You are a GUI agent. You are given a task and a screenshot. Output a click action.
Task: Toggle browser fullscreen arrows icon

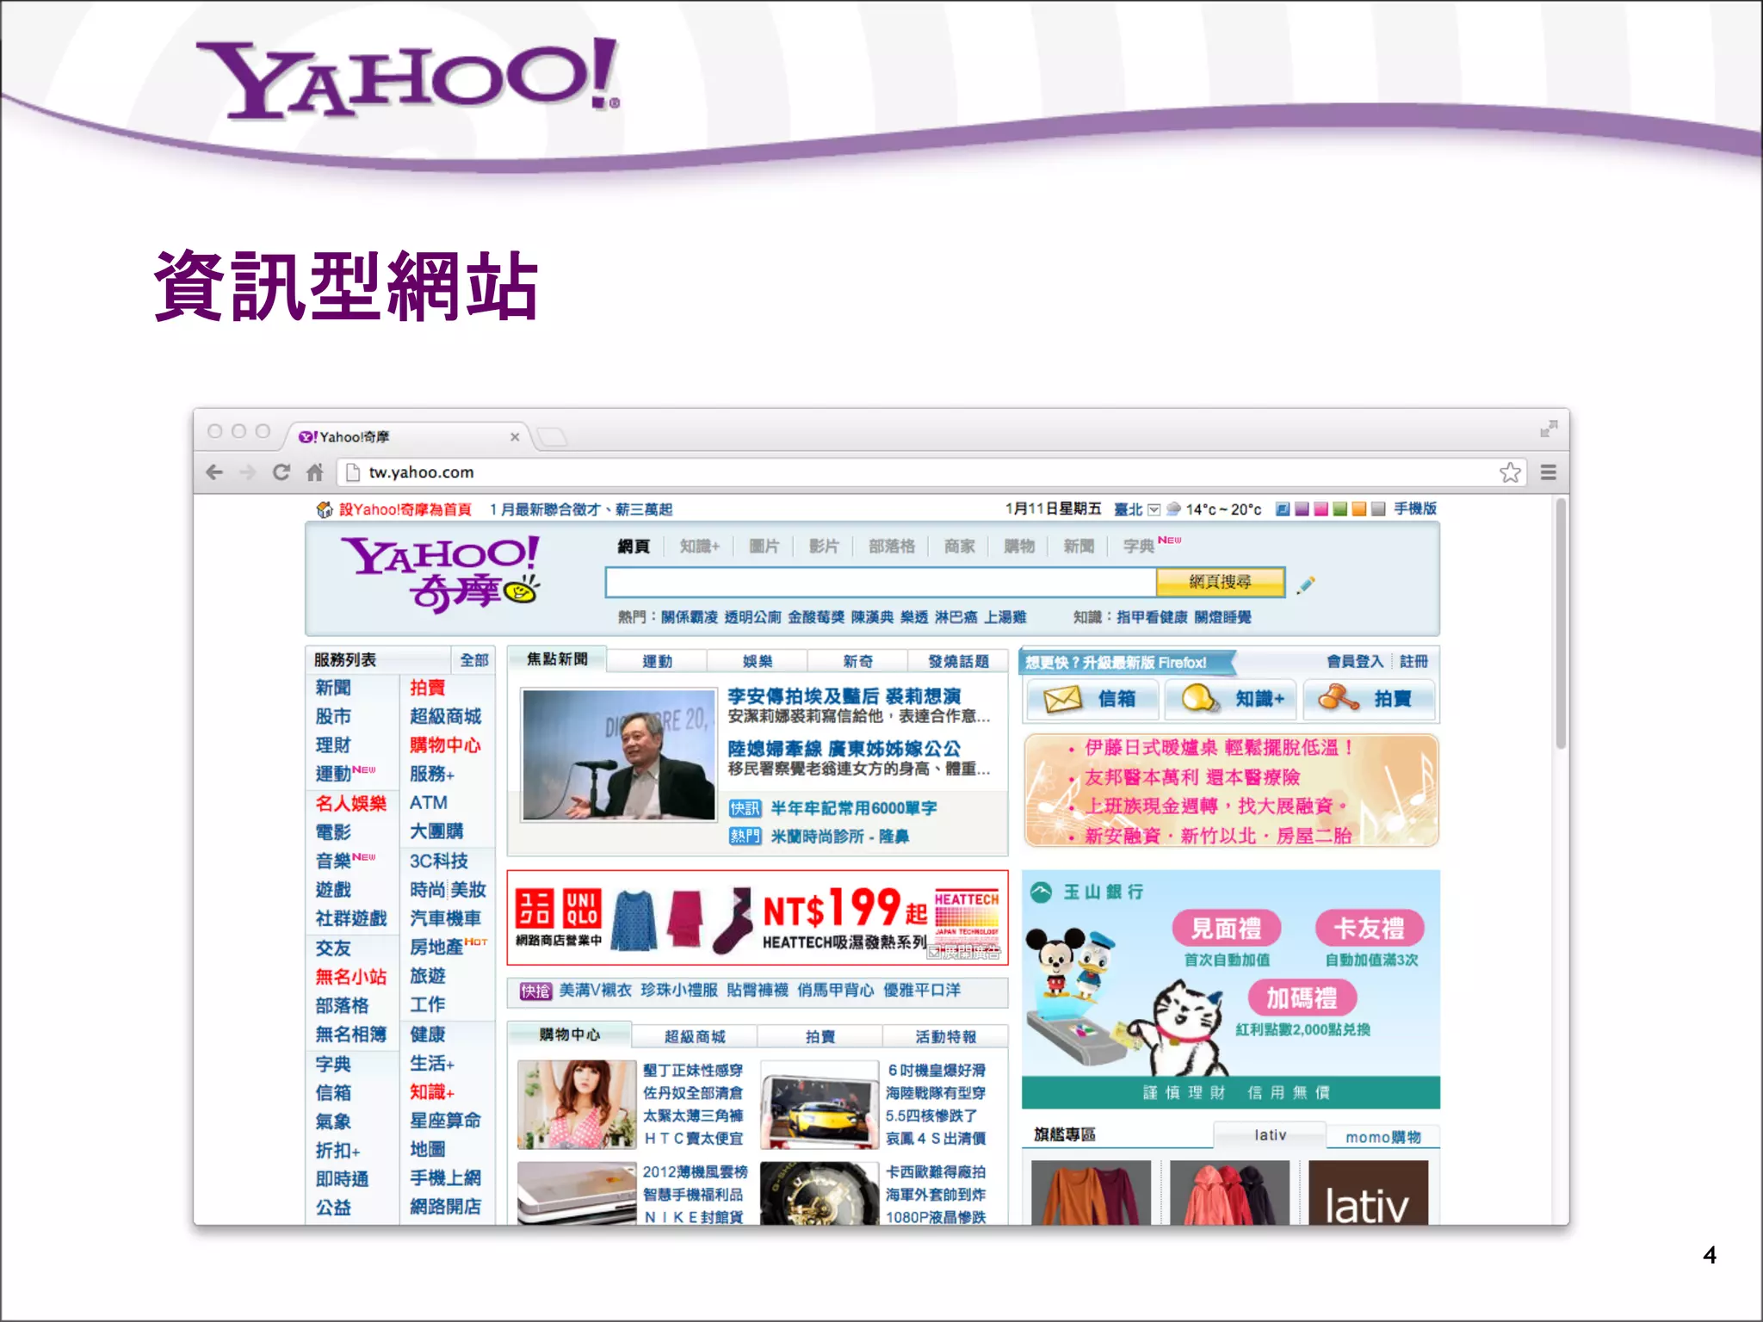[1549, 429]
